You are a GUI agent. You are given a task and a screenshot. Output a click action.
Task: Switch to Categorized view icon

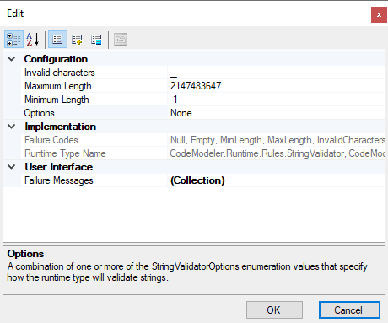(x=13, y=40)
